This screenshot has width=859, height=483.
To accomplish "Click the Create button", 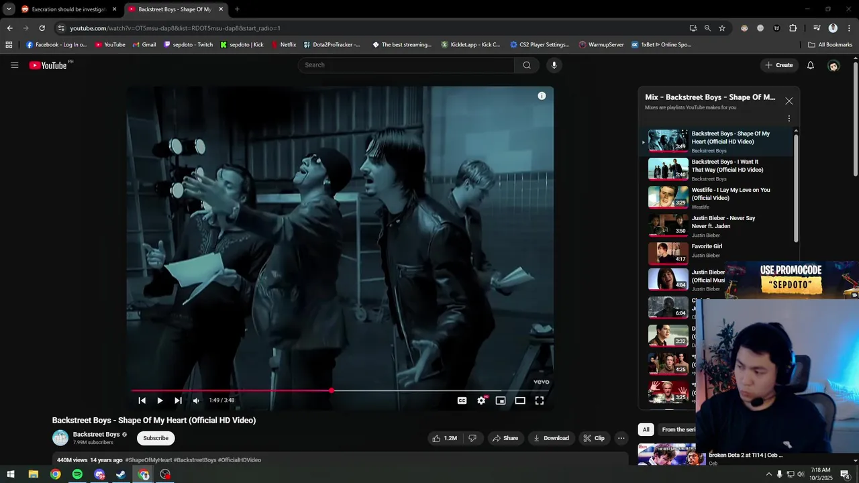I will pos(779,65).
